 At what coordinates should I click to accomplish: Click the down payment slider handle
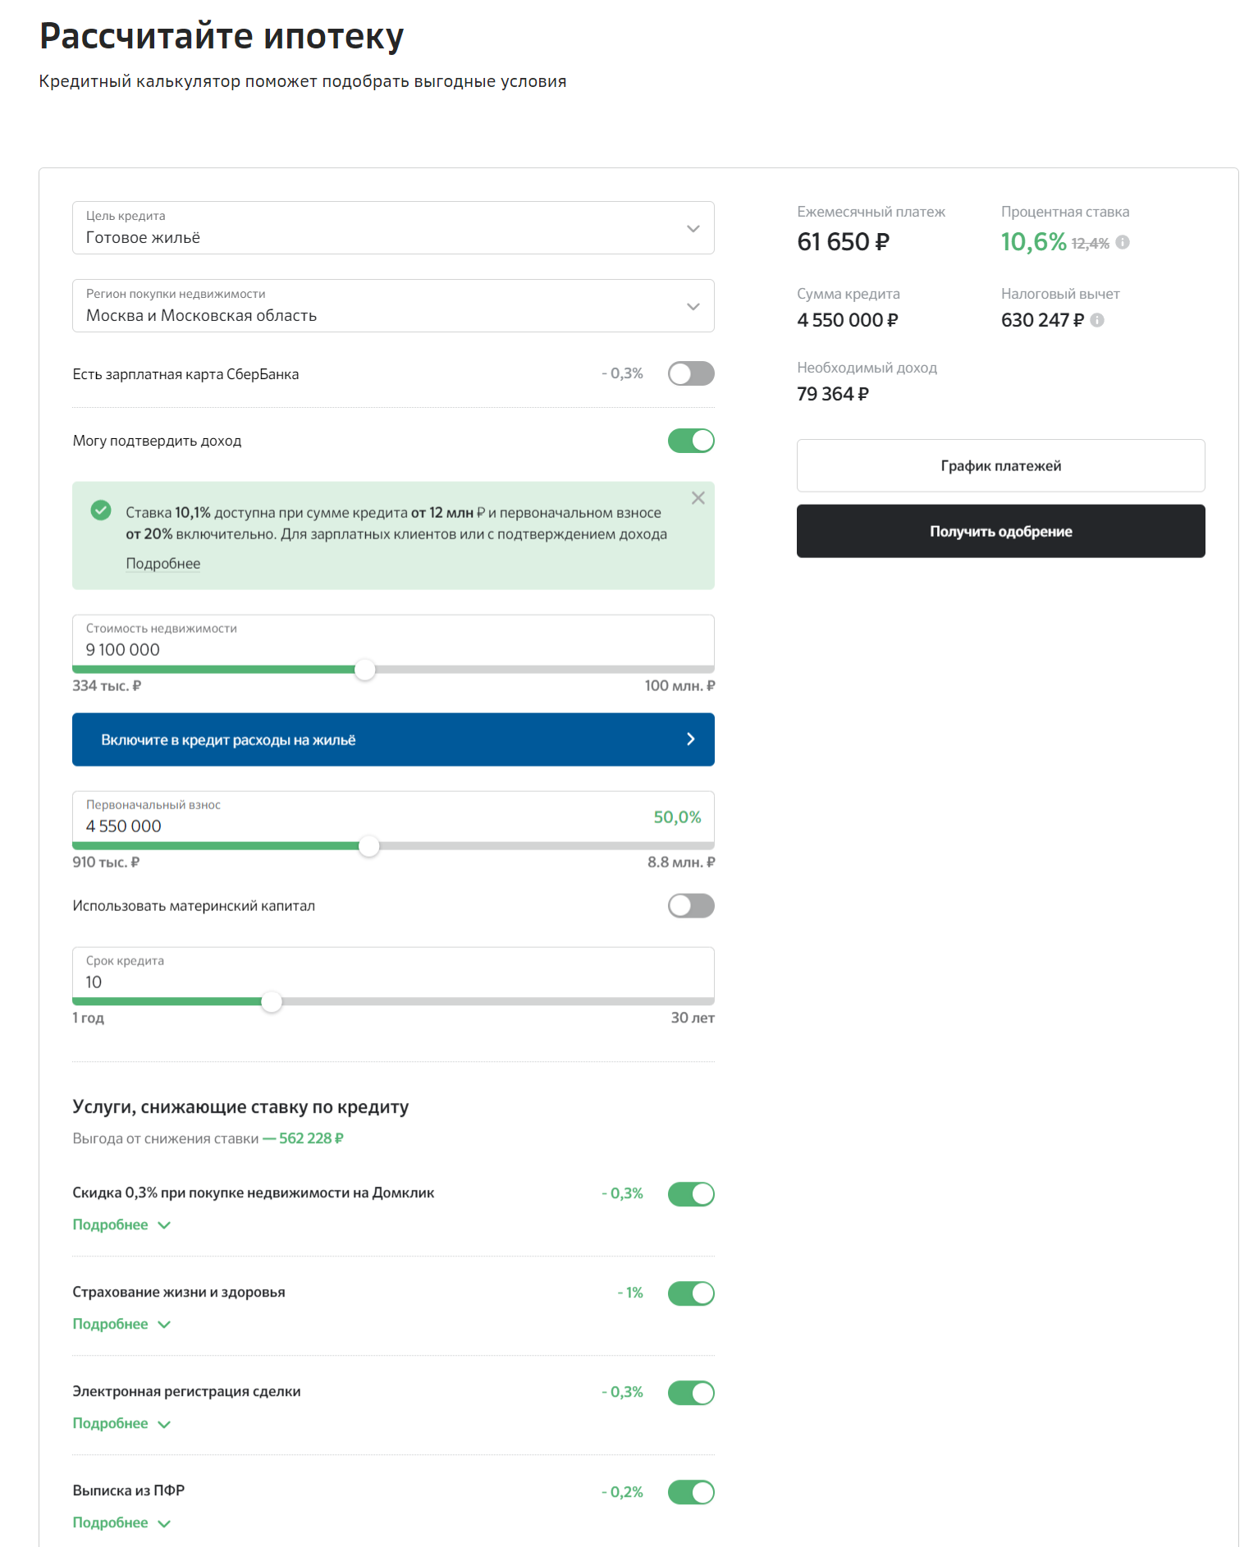coord(369,846)
